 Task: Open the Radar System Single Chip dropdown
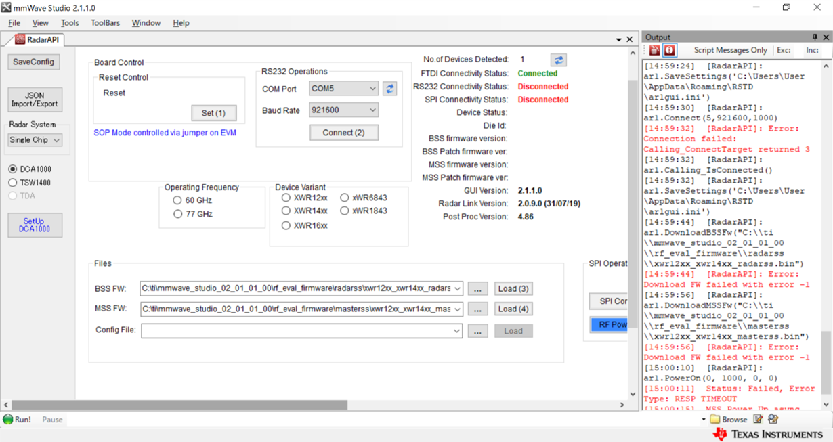[35, 140]
